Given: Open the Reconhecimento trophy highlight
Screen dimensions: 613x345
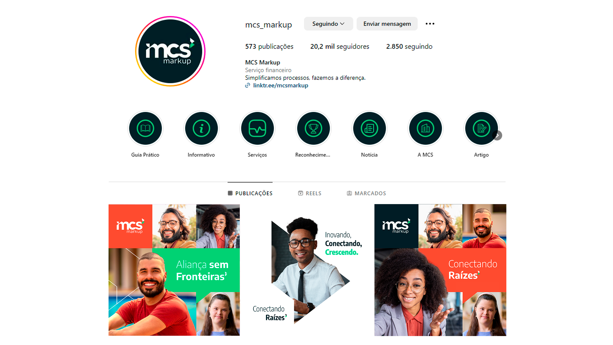Looking at the screenshot, I should pos(314,128).
